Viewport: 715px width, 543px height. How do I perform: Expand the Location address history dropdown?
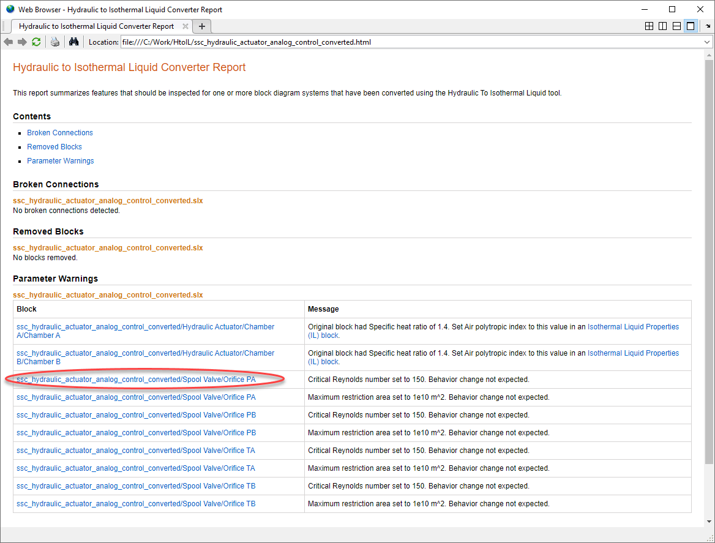pyautogui.click(x=707, y=42)
